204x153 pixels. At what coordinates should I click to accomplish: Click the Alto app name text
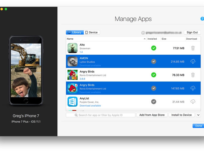(x=82, y=45)
